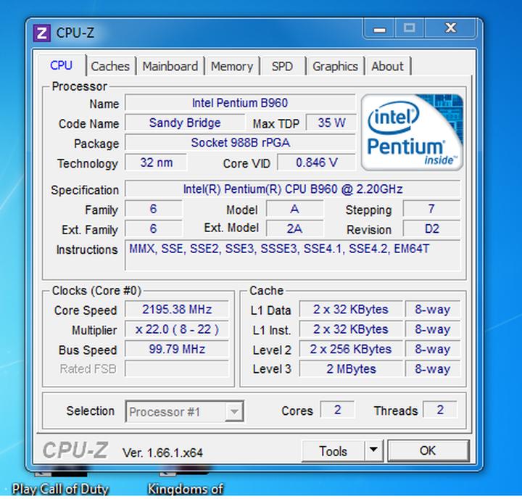Viewport: 522px width, 499px height.
Task: Click the Instructions list starting with MMX
Action: pyautogui.click(x=293, y=255)
